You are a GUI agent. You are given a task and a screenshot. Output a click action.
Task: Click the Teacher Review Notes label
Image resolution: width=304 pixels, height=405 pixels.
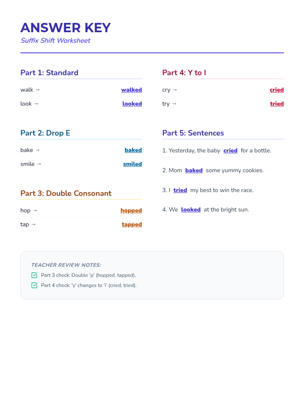pyautogui.click(x=66, y=265)
